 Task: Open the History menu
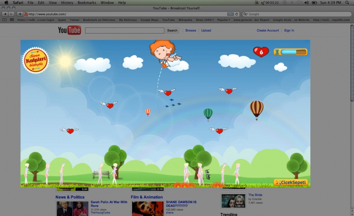pyautogui.click(x=67, y=3)
